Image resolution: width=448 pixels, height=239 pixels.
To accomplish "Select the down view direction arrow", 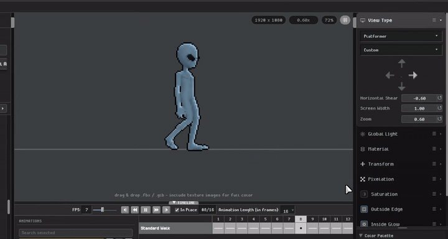I will (x=402, y=87).
